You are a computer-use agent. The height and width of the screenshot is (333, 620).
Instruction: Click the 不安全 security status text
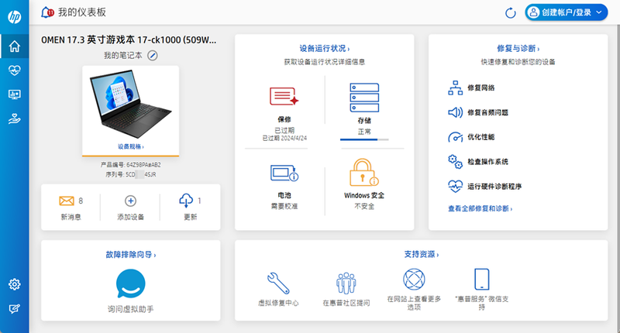coord(364,206)
